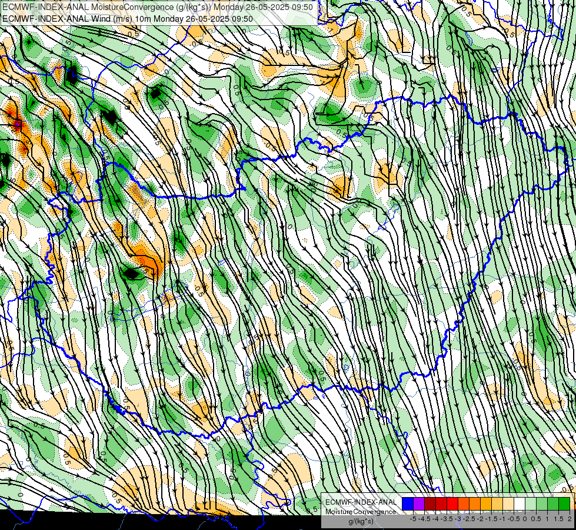Click the -3.5 value on legend scale
The image size is (576, 530).
[x=447, y=519]
